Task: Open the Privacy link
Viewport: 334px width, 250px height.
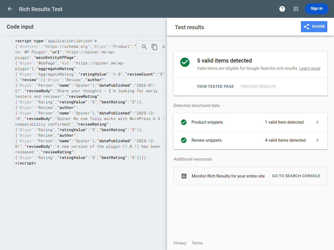Action: click(x=180, y=243)
